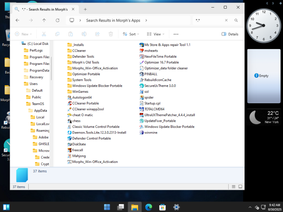Select AppData folder in navigation tree
This screenshot has height=212, width=283.
(38, 111)
